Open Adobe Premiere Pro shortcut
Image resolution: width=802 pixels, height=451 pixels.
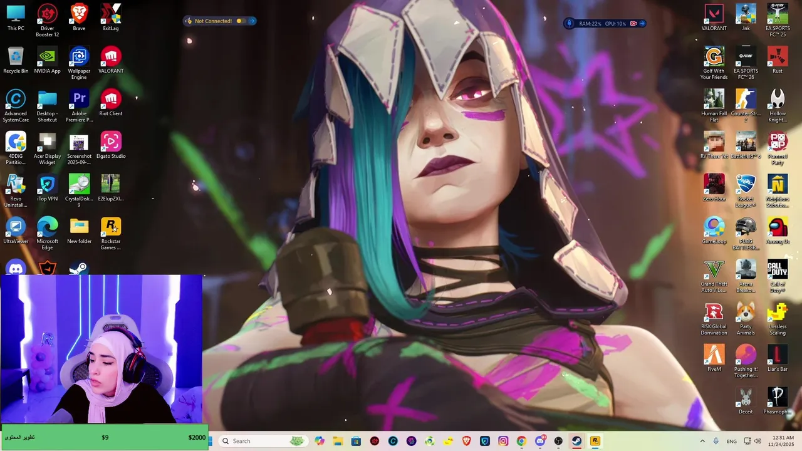79,106
